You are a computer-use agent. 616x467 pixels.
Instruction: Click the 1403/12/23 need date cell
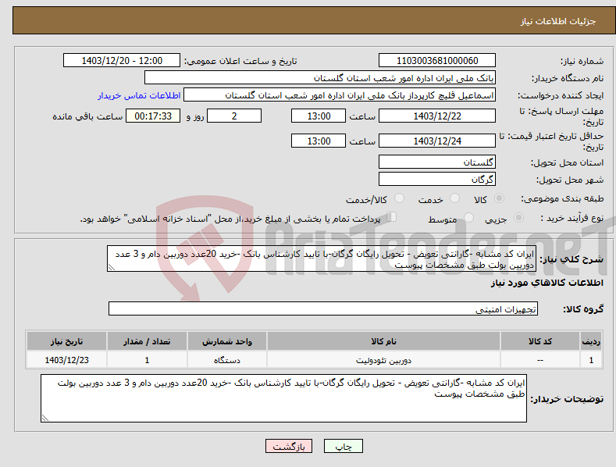(67, 360)
